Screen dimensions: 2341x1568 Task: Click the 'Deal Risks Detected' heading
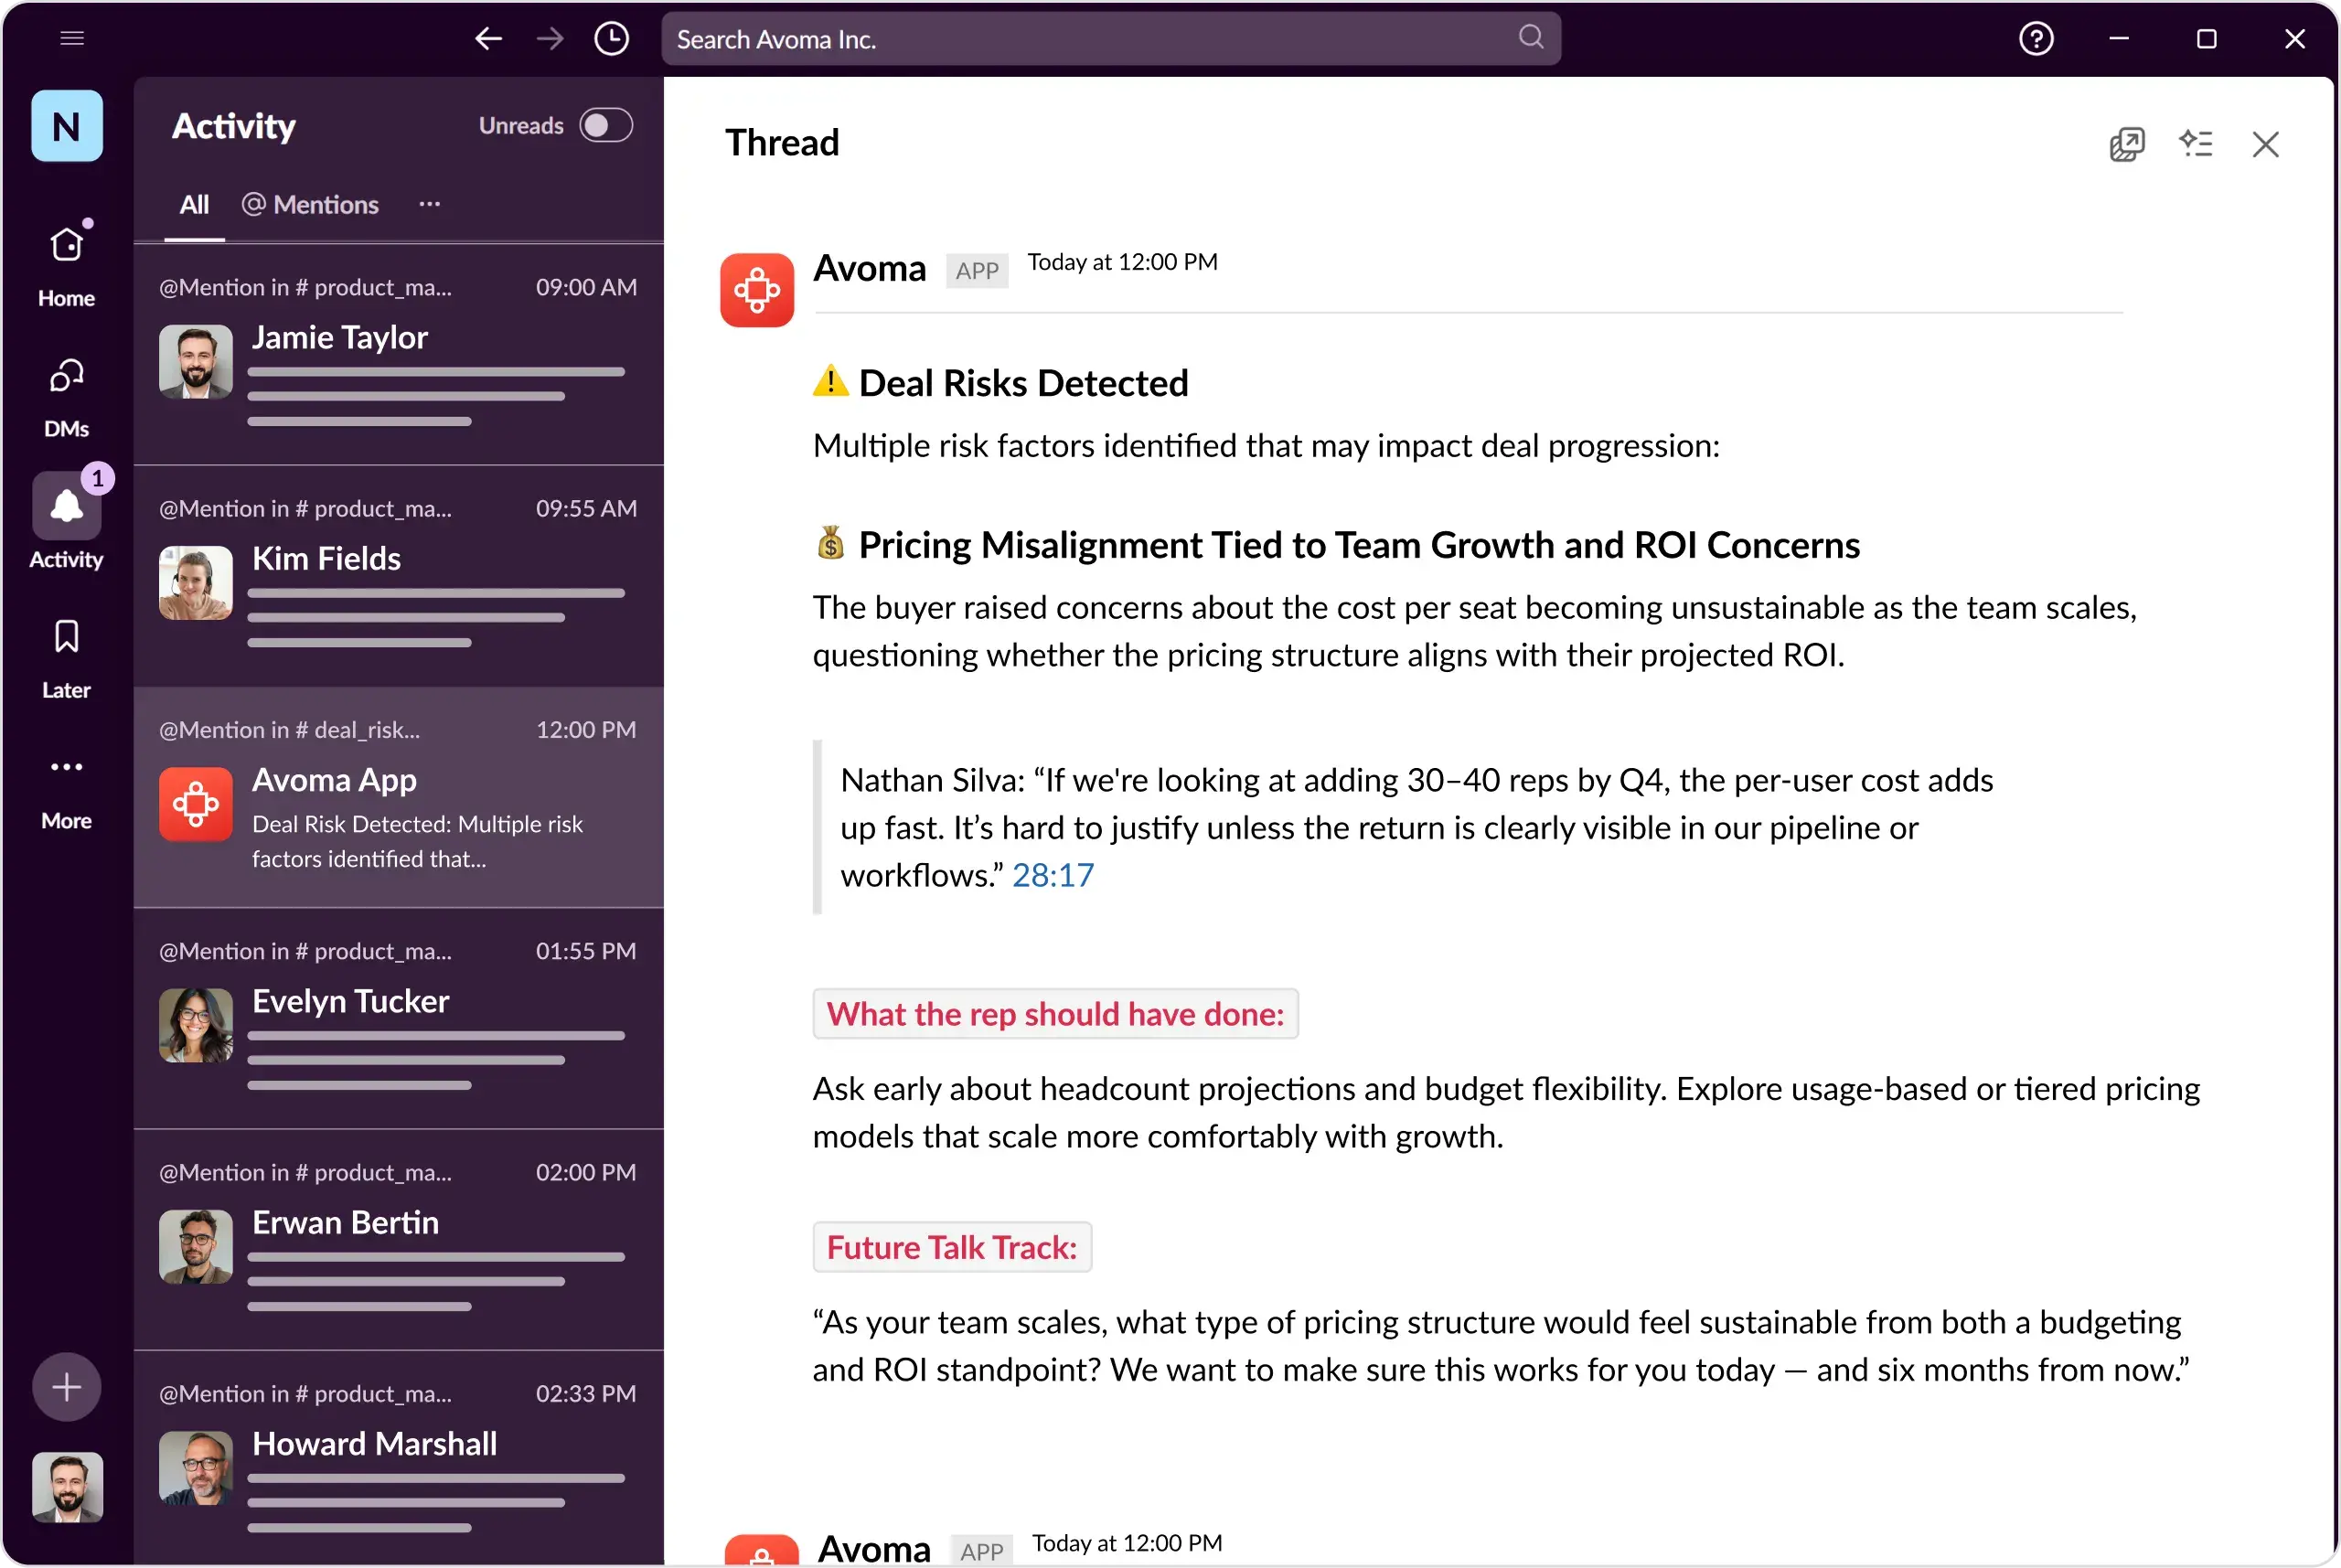(1023, 383)
